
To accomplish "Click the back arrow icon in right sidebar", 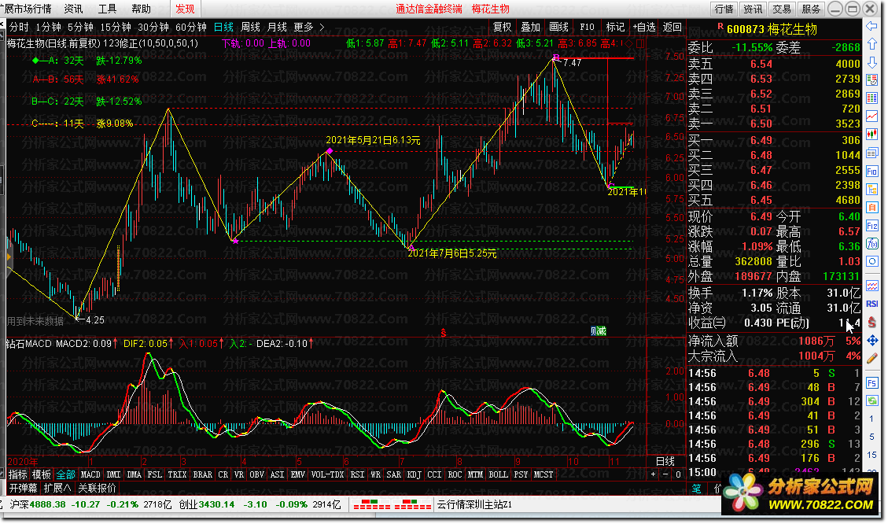I will [871, 26].
